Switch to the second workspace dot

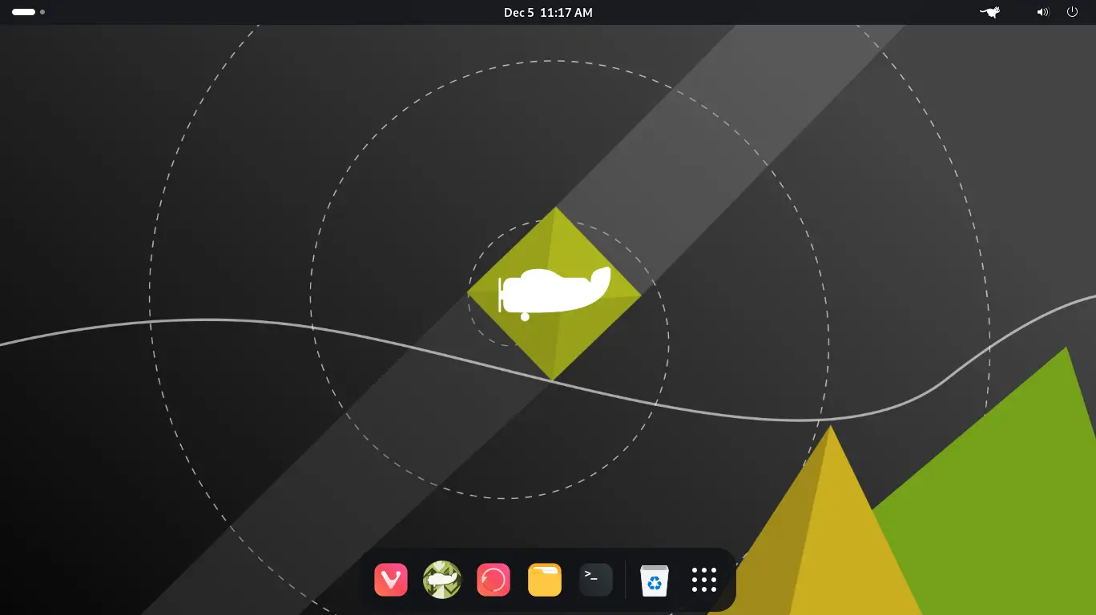[42, 12]
